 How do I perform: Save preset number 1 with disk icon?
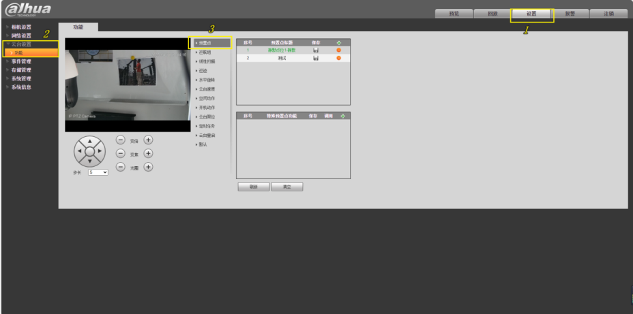click(x=316, y=50)
